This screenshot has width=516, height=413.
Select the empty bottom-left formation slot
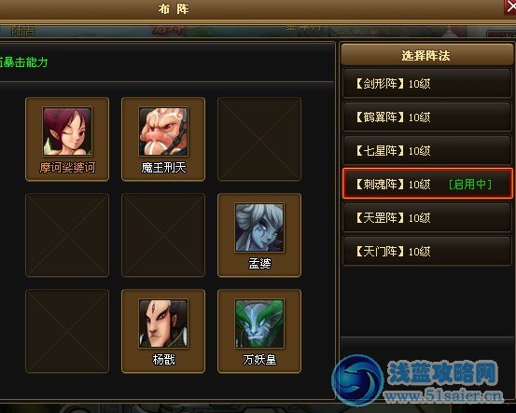tap(67, 331)
